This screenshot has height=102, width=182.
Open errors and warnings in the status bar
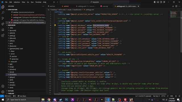pos(8,96)
